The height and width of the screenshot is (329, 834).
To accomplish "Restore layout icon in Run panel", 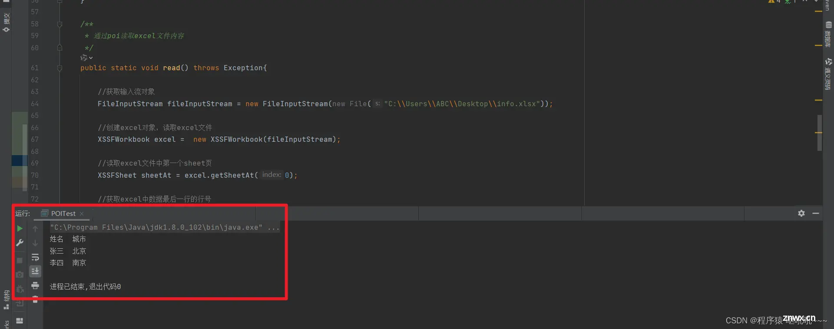I will [20, 321].
